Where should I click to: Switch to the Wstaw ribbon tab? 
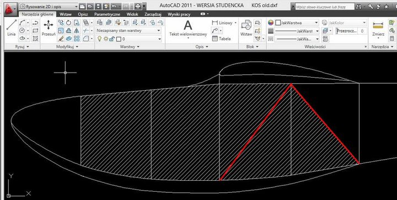point(65,14)
